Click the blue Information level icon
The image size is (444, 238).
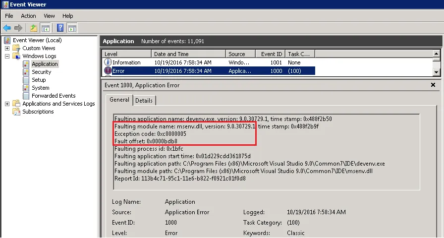coord(108,62)
